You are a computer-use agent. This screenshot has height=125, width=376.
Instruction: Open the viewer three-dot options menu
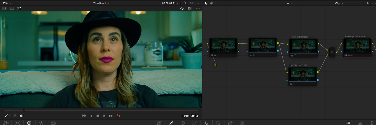pos(199,3)
